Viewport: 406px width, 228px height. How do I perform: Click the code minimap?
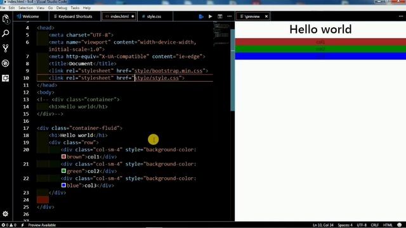coord(221,34)
